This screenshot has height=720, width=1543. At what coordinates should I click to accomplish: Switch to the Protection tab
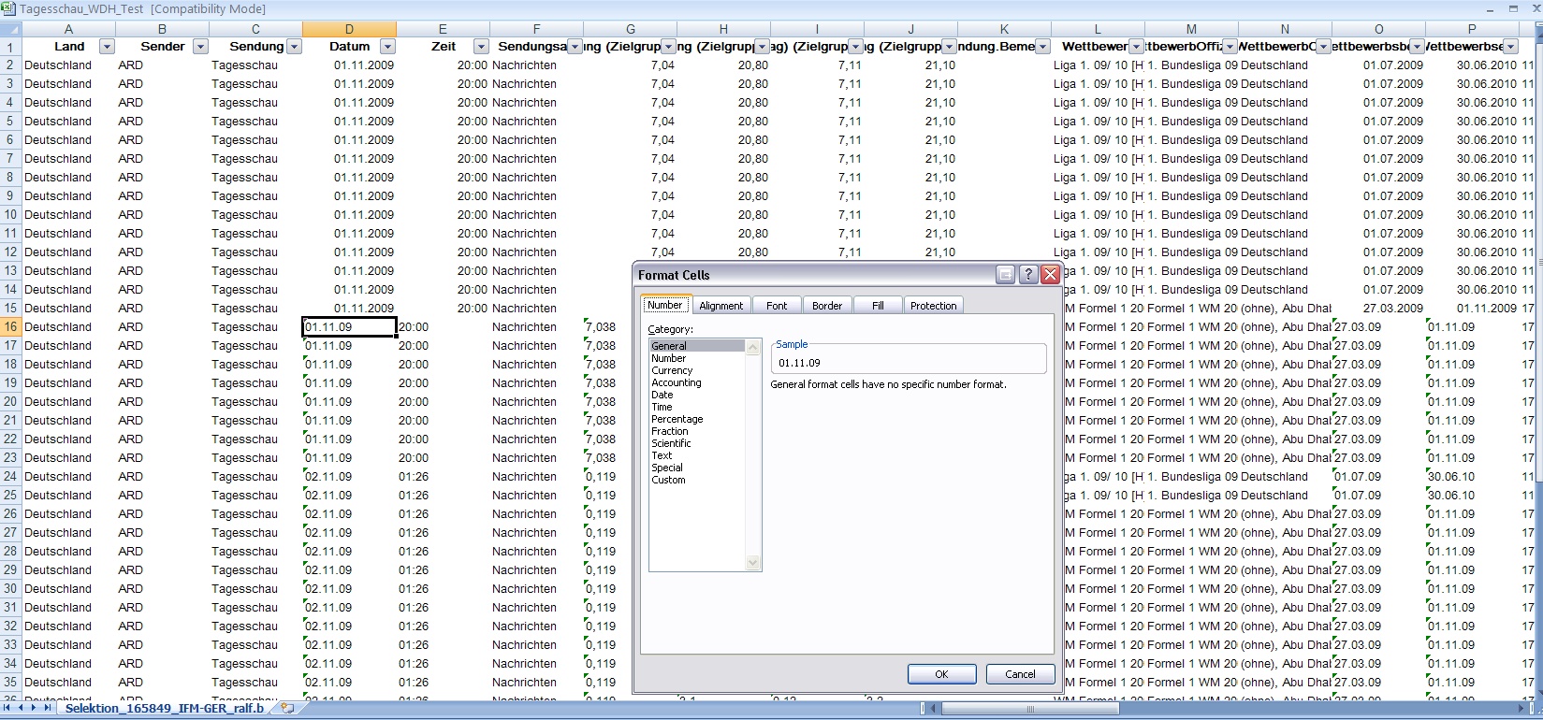click(x=934, y=306)
